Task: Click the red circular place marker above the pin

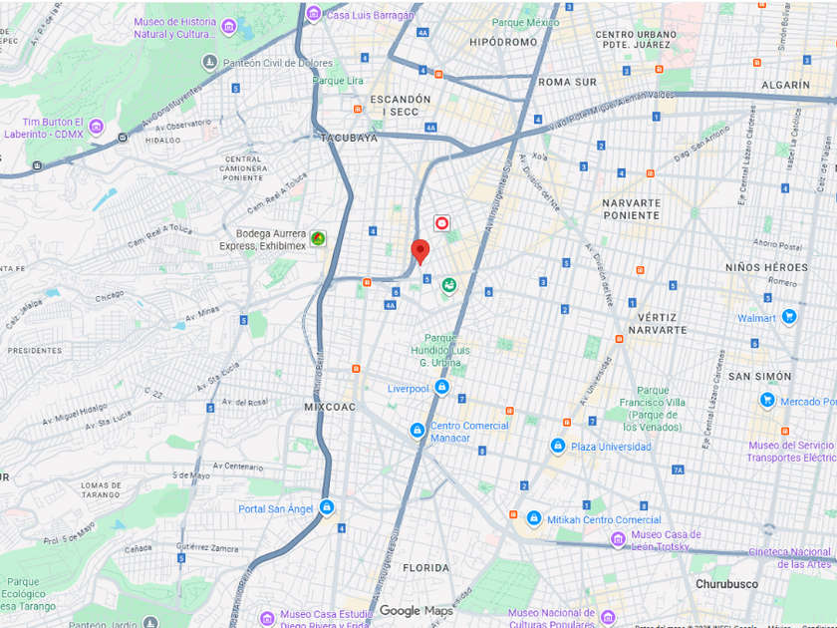Action: [x=441, y=223]
